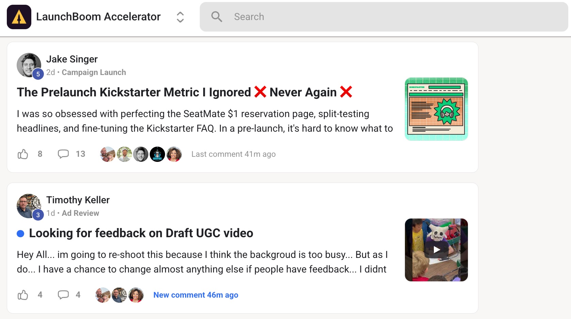Open post Looking for feedback on Draft UGC video
571x319 pixels.
click(141, 233)
